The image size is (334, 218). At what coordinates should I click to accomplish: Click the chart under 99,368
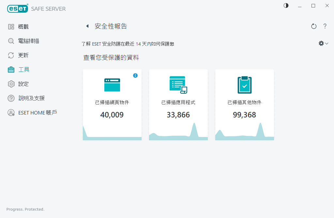point(245,131)
